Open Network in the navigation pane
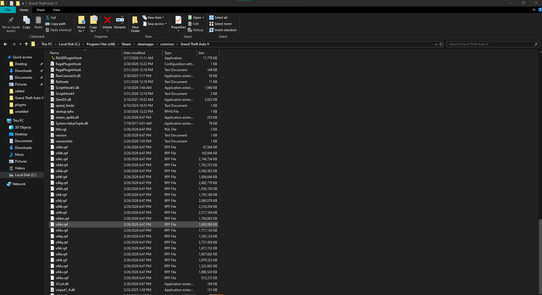This screenshot has height=295, width=542. coord(19,184)
